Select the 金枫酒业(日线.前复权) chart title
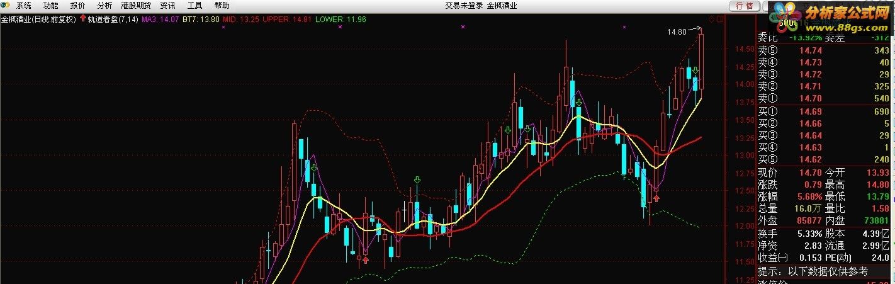The image size is (895, 284). [38, 20]
